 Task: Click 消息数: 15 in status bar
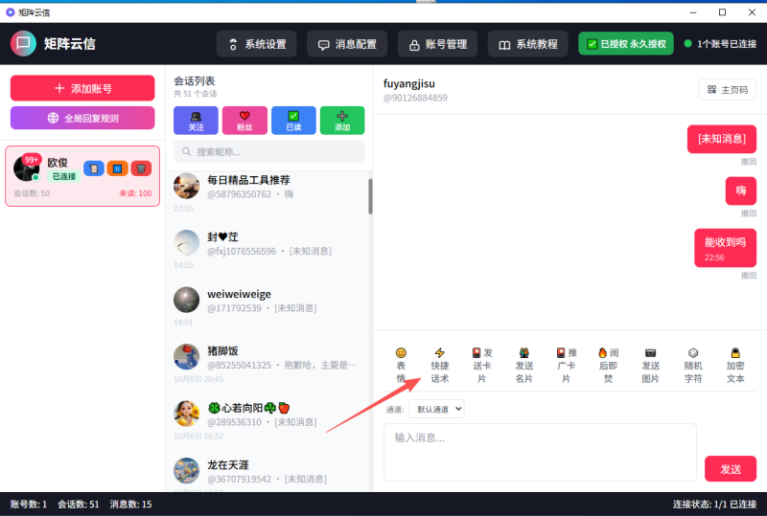point(130,505)
